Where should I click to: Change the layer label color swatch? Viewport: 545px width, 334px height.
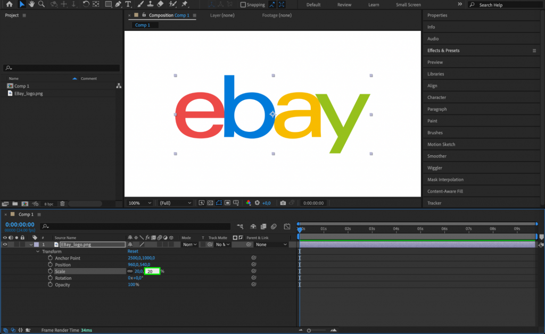point(37,244)
